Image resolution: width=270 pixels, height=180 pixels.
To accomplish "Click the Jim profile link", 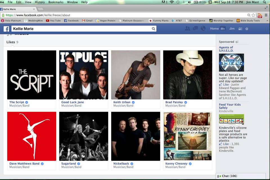I will click(232, 29).
